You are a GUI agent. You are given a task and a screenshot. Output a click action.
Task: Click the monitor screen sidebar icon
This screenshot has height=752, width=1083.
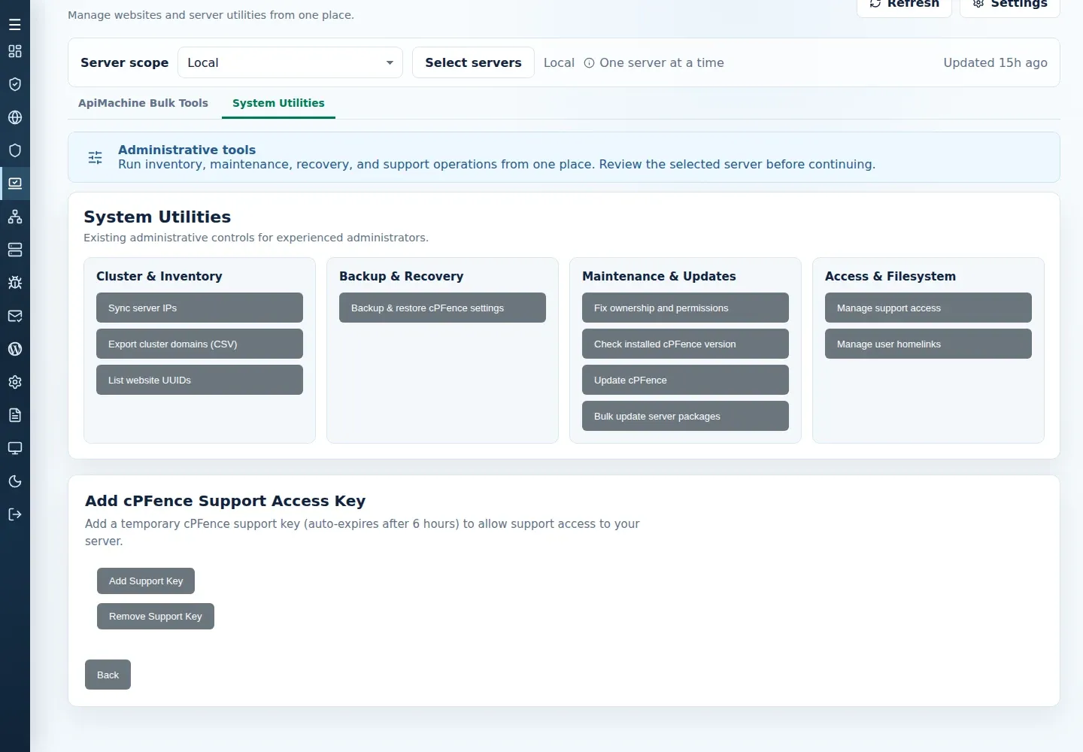click(x=15, y=448)
